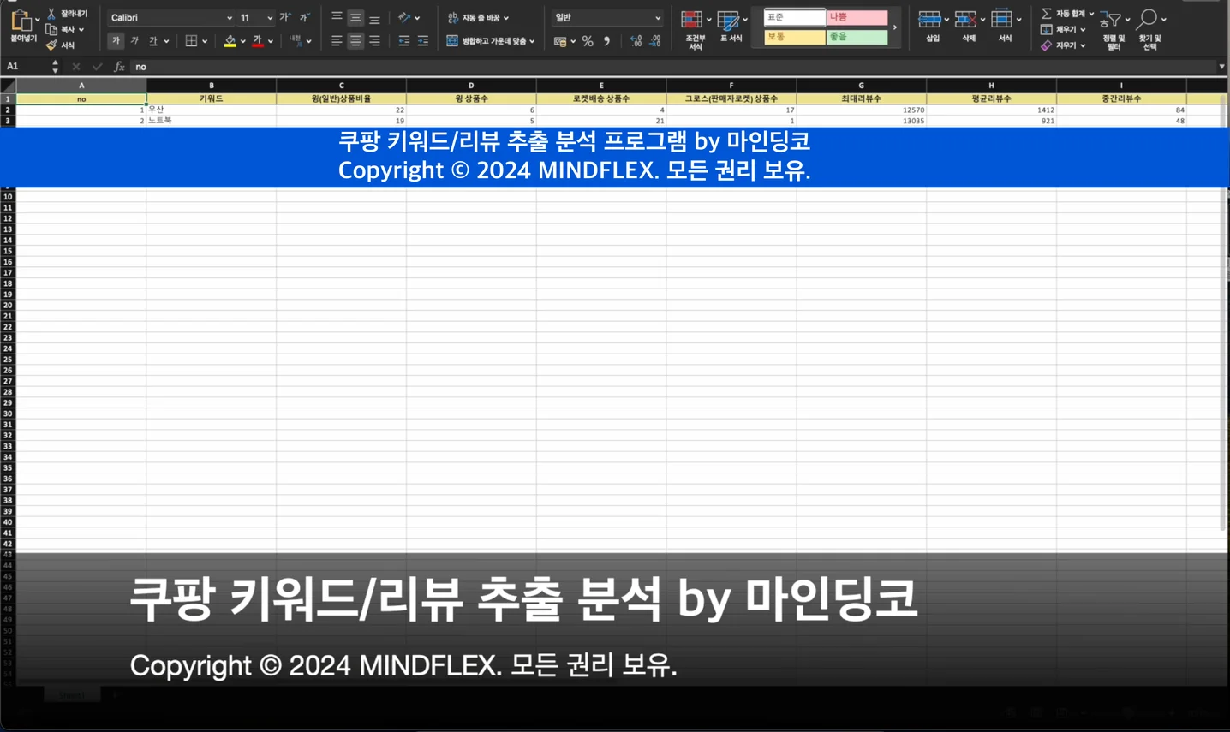Align text to top icon

coord(337,17)
